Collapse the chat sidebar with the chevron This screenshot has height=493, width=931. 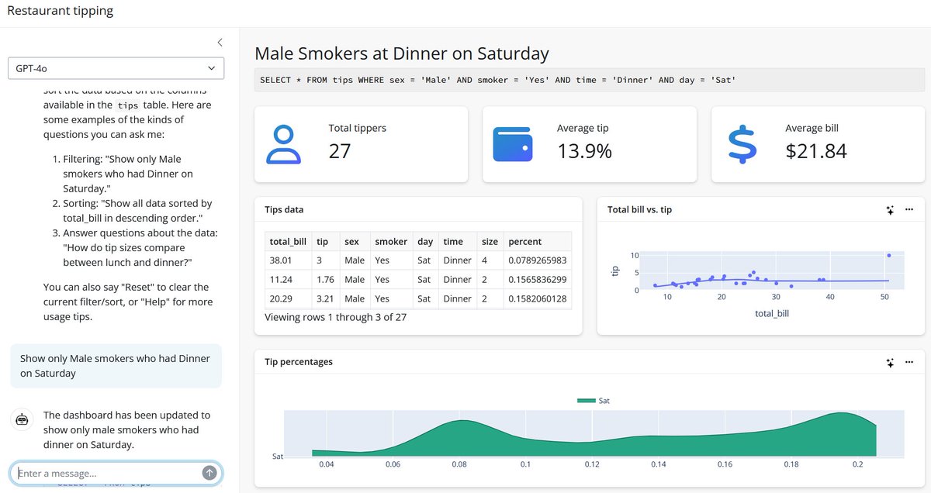click(220, 43)
